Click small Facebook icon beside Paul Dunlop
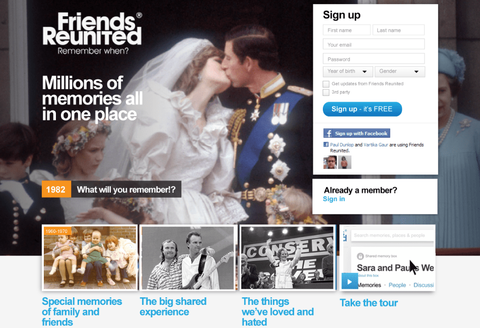 coord(326,144)
